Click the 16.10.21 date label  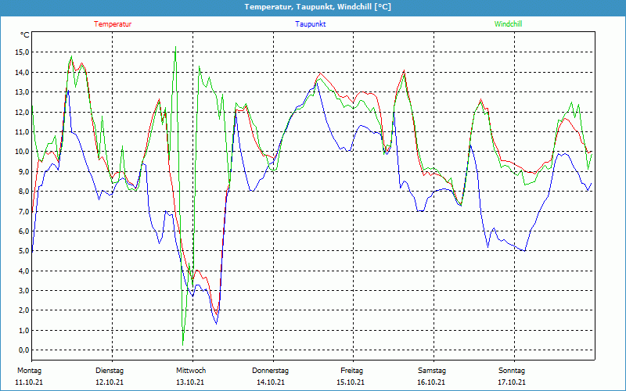coord(431,382)
